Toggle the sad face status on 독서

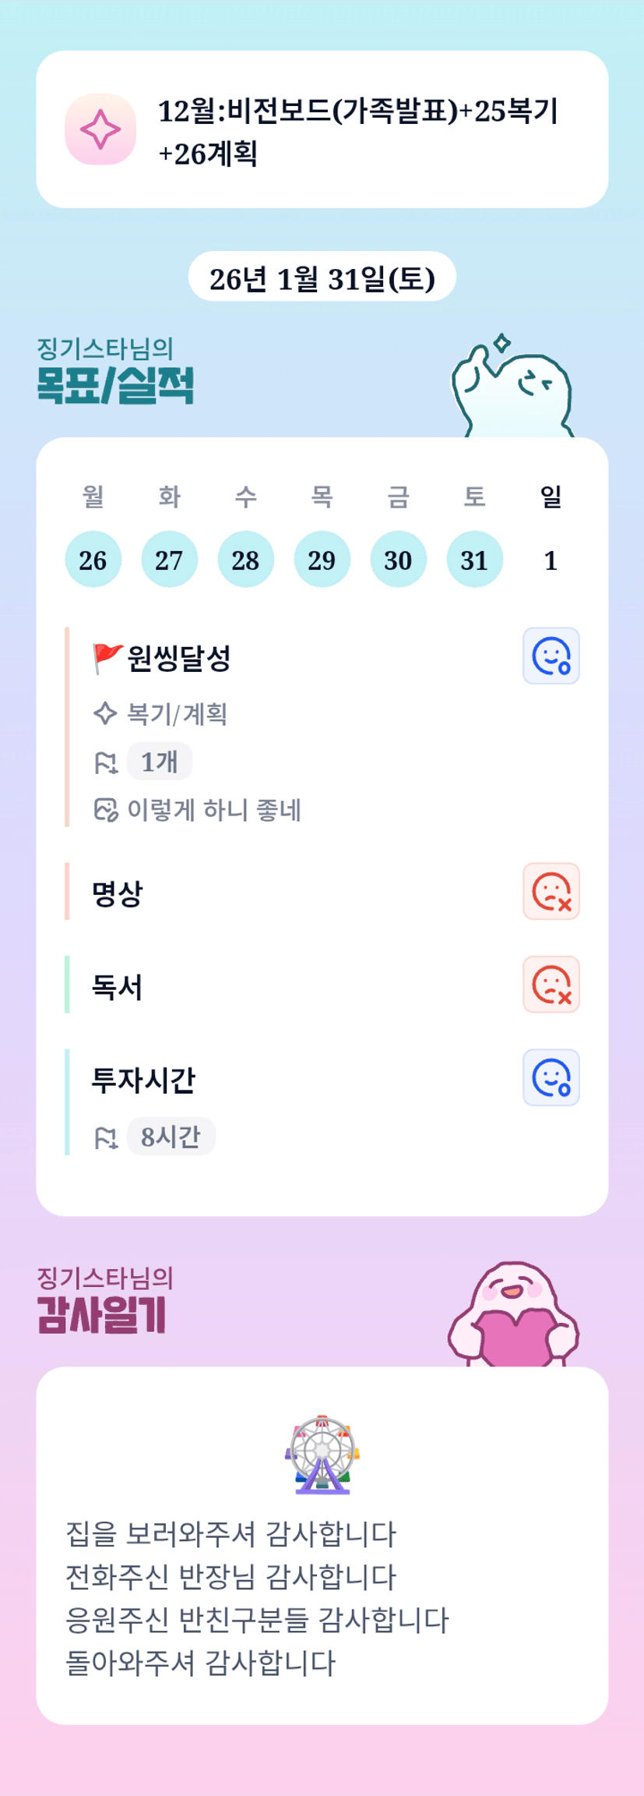(551, 985)
